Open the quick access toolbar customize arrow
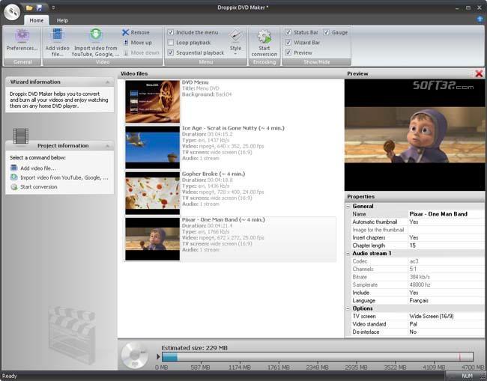Viewport: 487px width, 381px height. pos(53,7)
